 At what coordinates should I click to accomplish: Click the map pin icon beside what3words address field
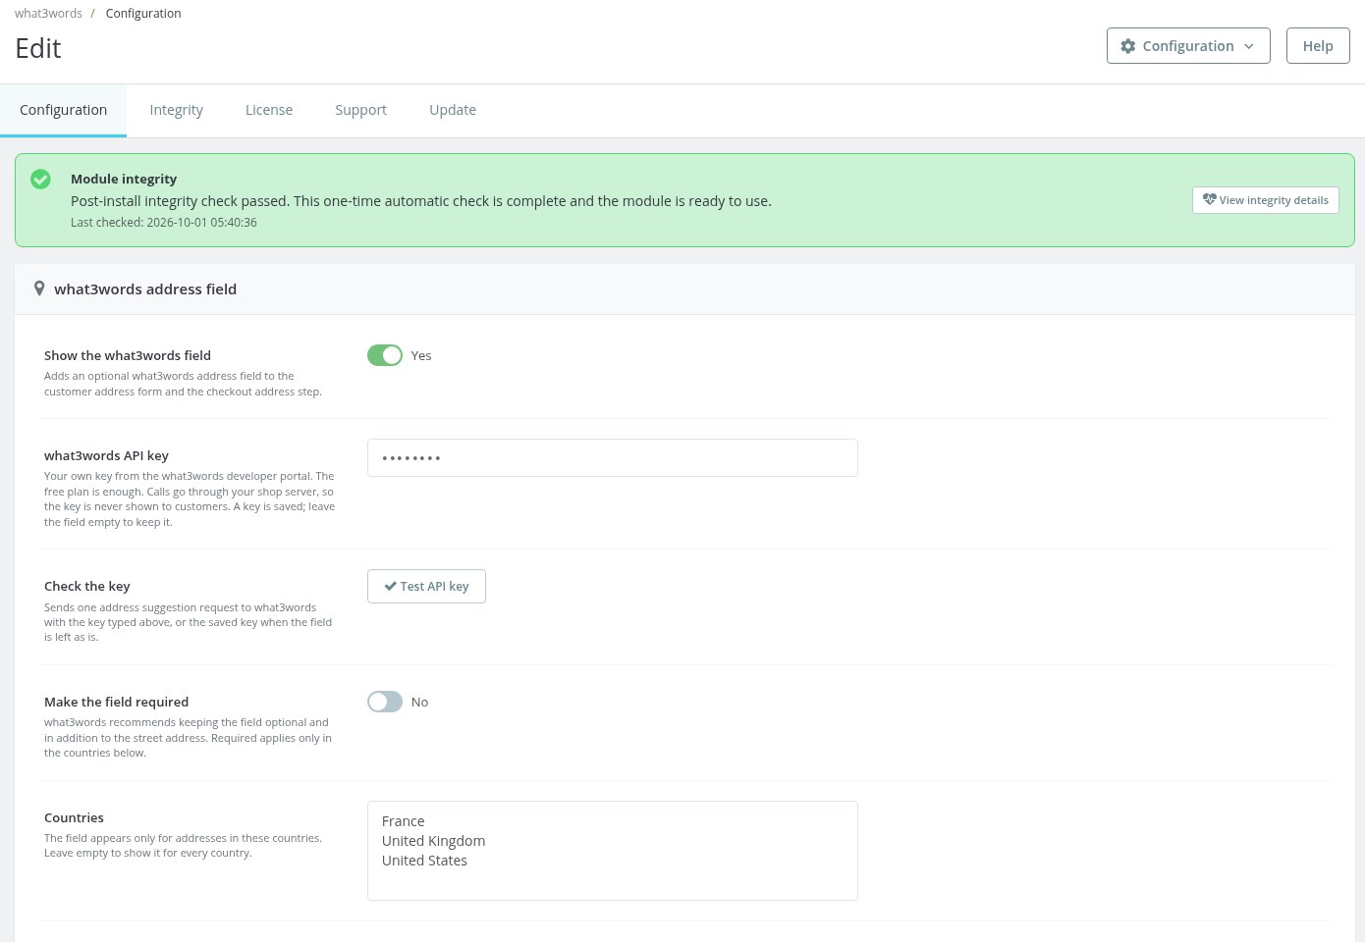39,288
